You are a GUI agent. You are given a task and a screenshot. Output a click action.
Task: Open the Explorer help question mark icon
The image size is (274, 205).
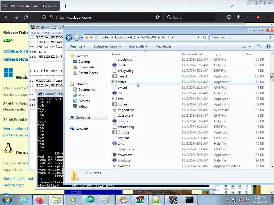point(268,46)
